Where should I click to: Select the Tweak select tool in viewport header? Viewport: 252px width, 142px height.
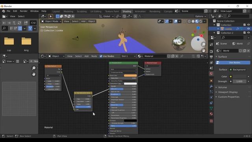51,16
